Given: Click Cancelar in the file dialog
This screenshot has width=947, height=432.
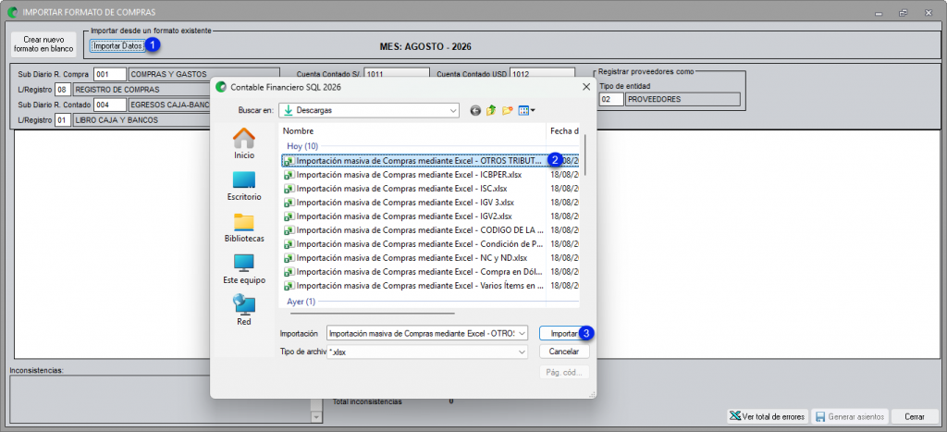Looking at the screenshot, I should click(x=564, y=351).
